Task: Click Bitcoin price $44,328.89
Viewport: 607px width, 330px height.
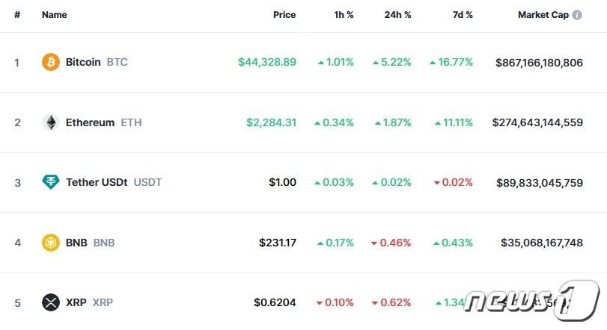Action: click(267, 62)
